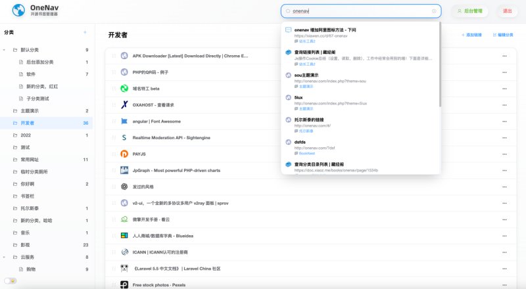Click the 添加链接 link
The height and width of the screenshot is (289, 526).
pos(471,35)
